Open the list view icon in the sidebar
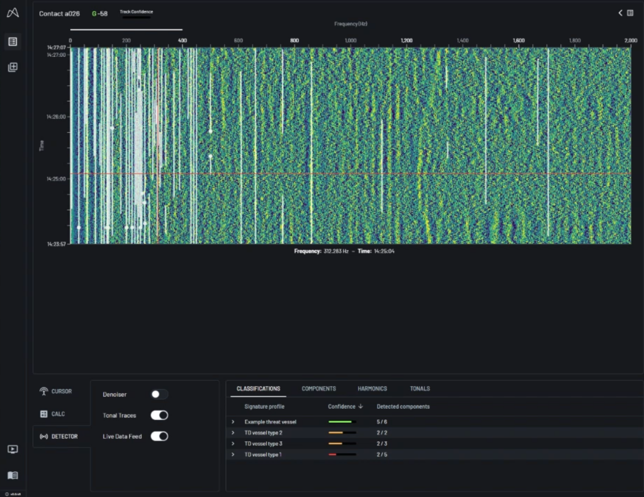Screen dimensions: 644x497 (13, 42)
